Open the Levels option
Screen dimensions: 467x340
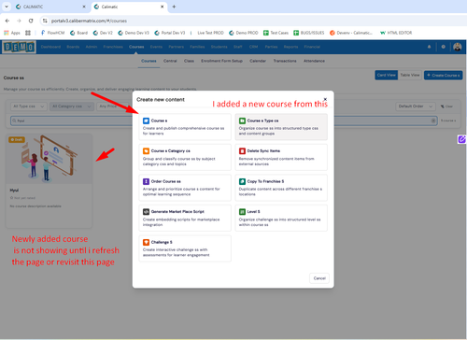point(281,218)
